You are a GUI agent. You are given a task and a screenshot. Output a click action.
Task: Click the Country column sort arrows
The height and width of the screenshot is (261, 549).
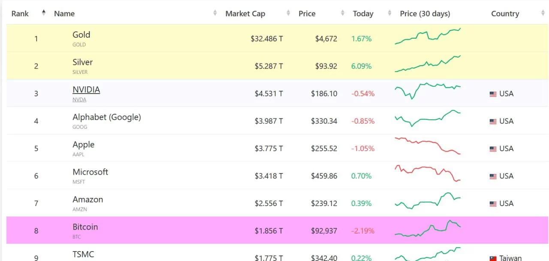click(543, 13)
